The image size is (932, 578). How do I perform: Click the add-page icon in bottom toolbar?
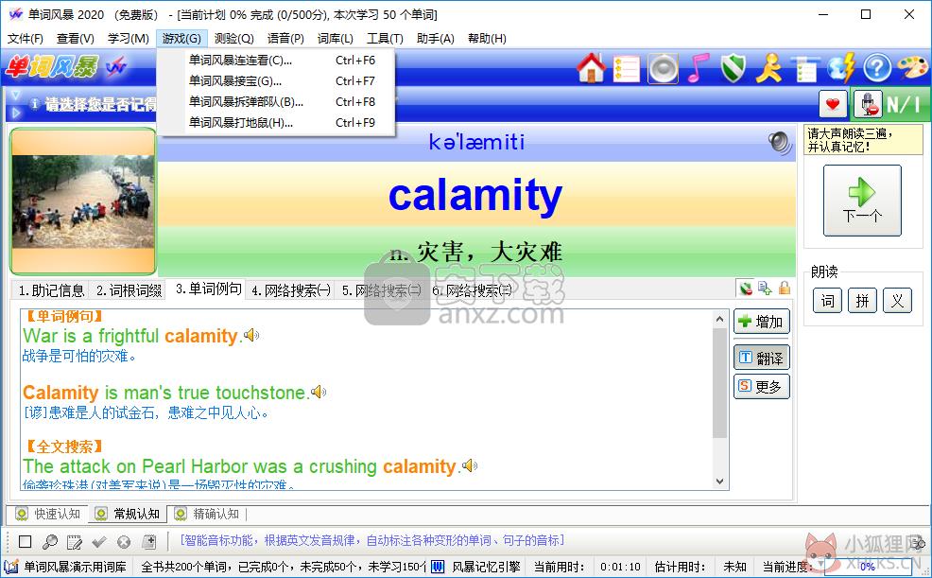[148, 542]
